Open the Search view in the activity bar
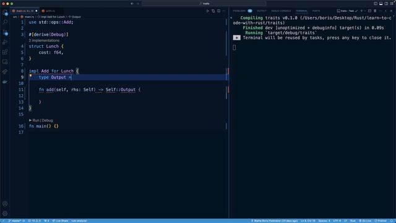396x223 pixels. 5,22
